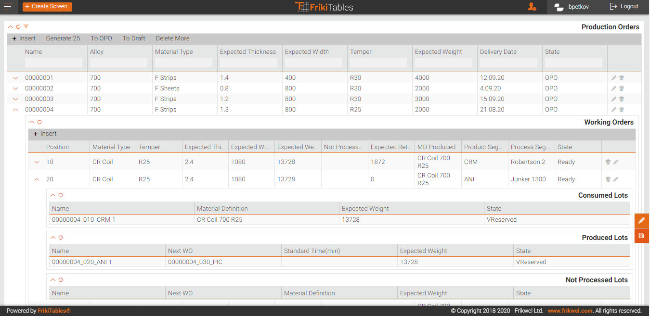Collapse production order 00000004 row
The image size is (650, 316).
15,110
